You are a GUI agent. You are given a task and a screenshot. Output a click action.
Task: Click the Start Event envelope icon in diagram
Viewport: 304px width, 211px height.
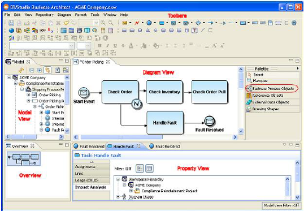[84, 93]
